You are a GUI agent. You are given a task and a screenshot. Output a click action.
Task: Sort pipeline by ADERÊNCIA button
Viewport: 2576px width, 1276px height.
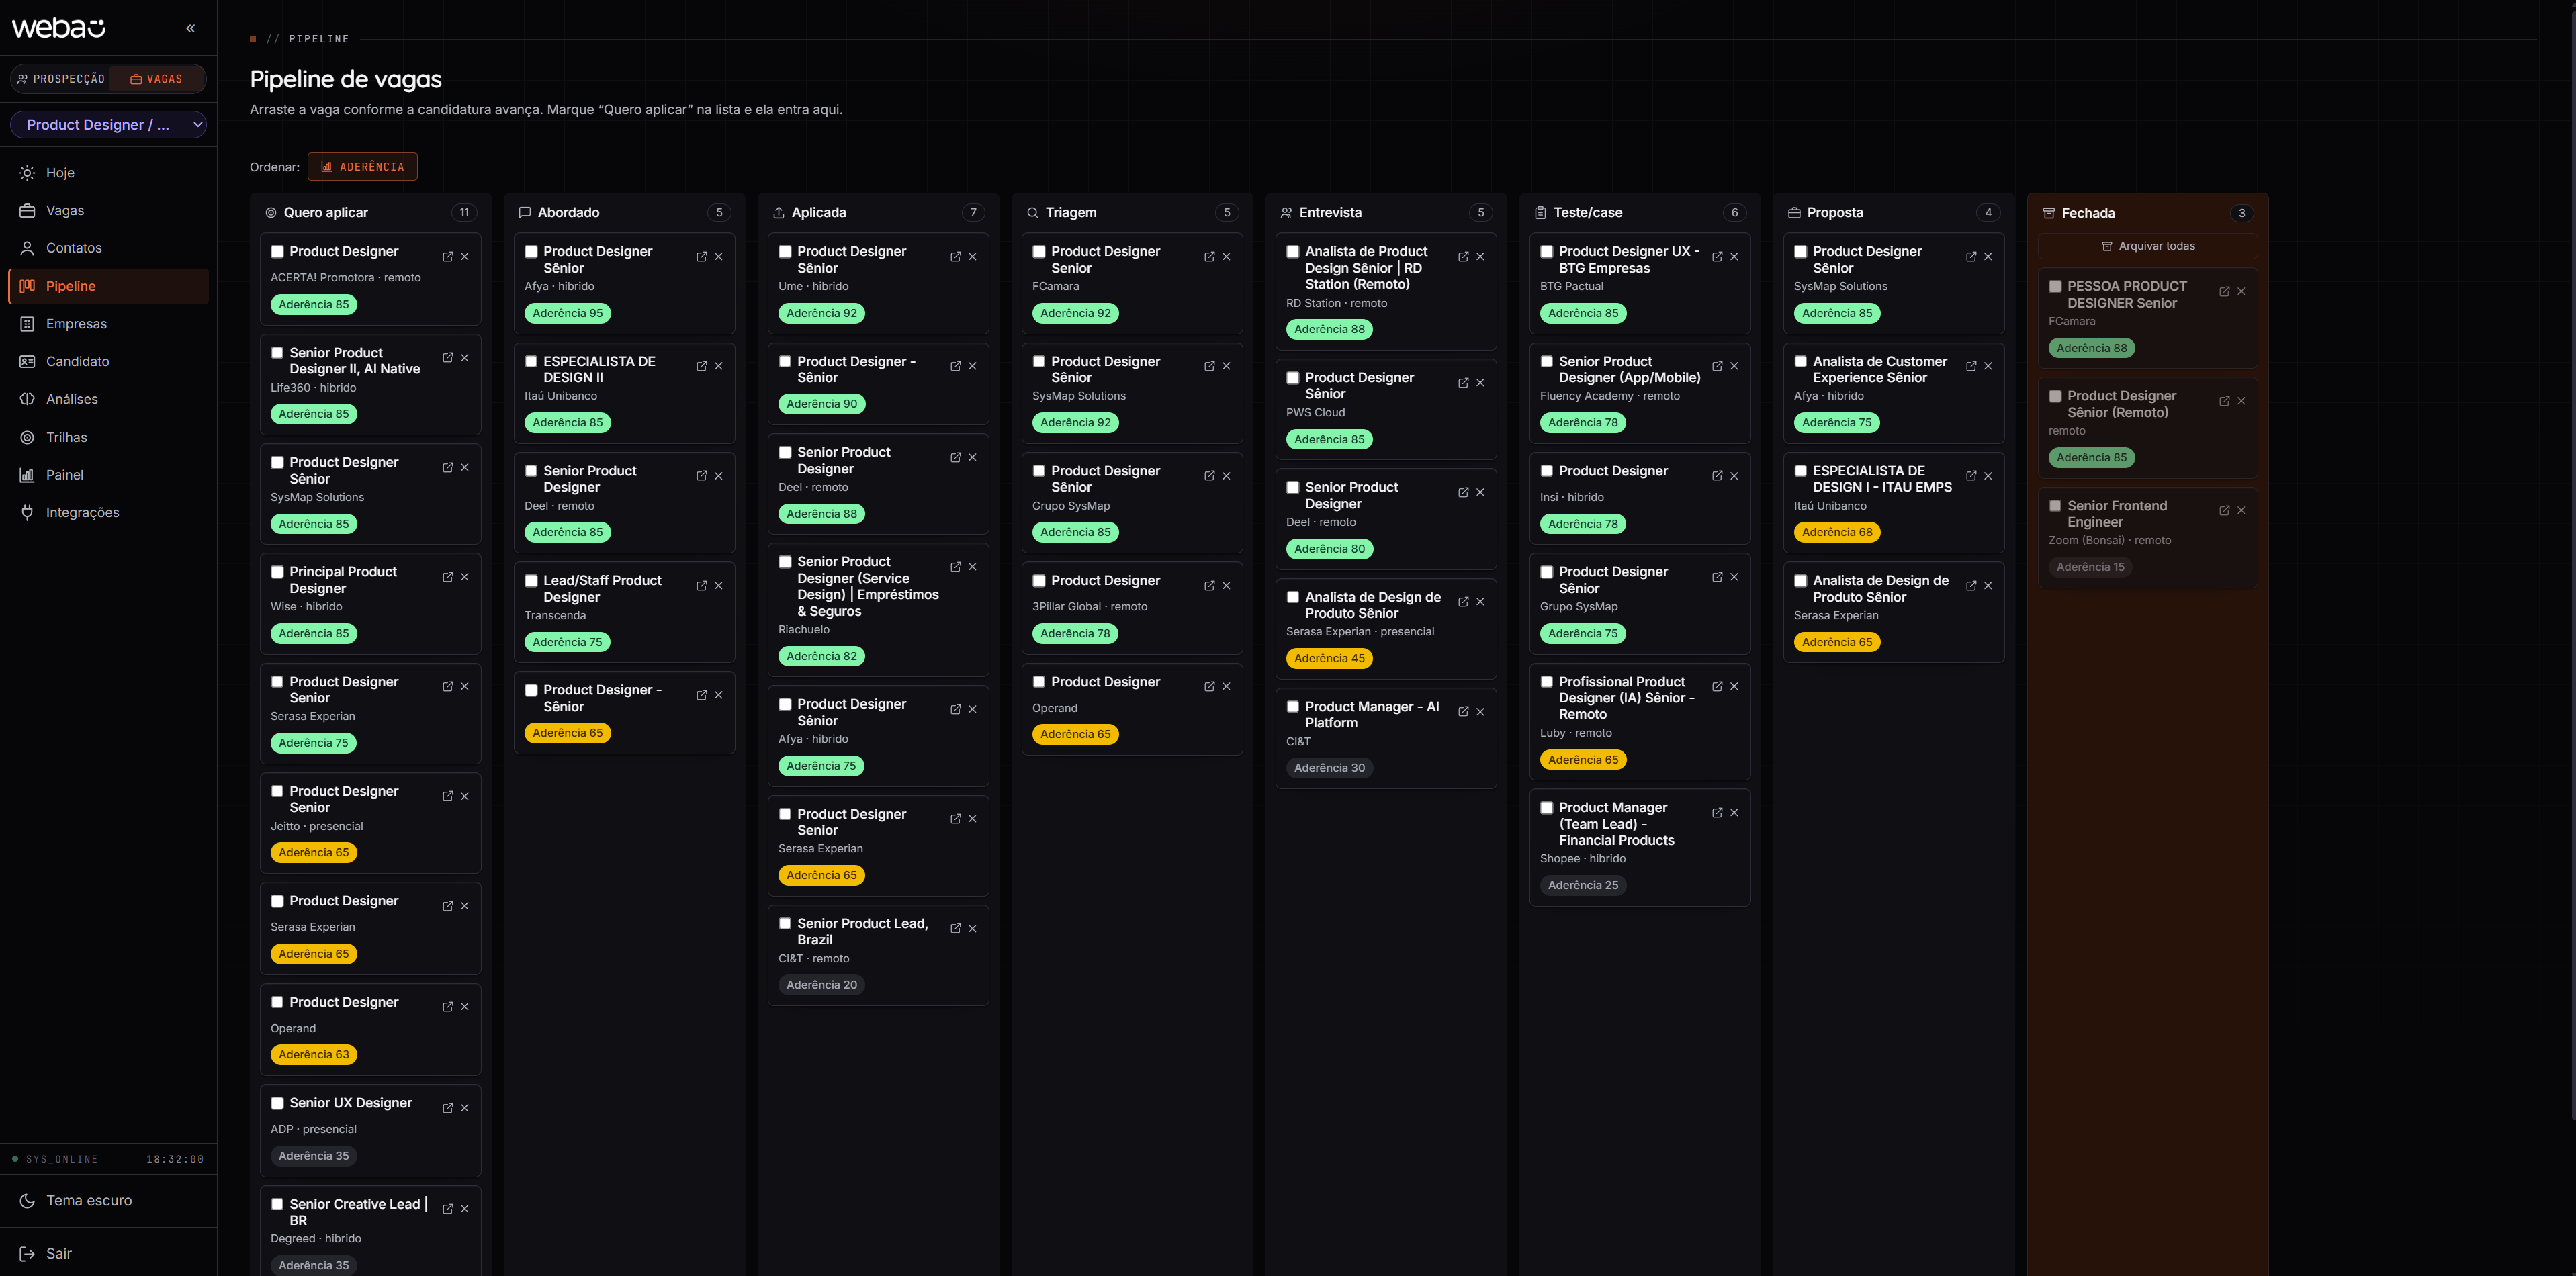point(362,167)
